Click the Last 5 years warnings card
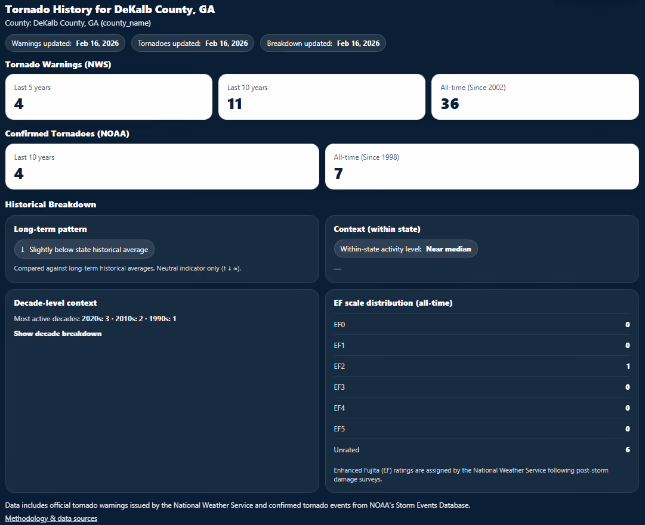645x525 pixels. pyautogui.click(x=109, y=97)
